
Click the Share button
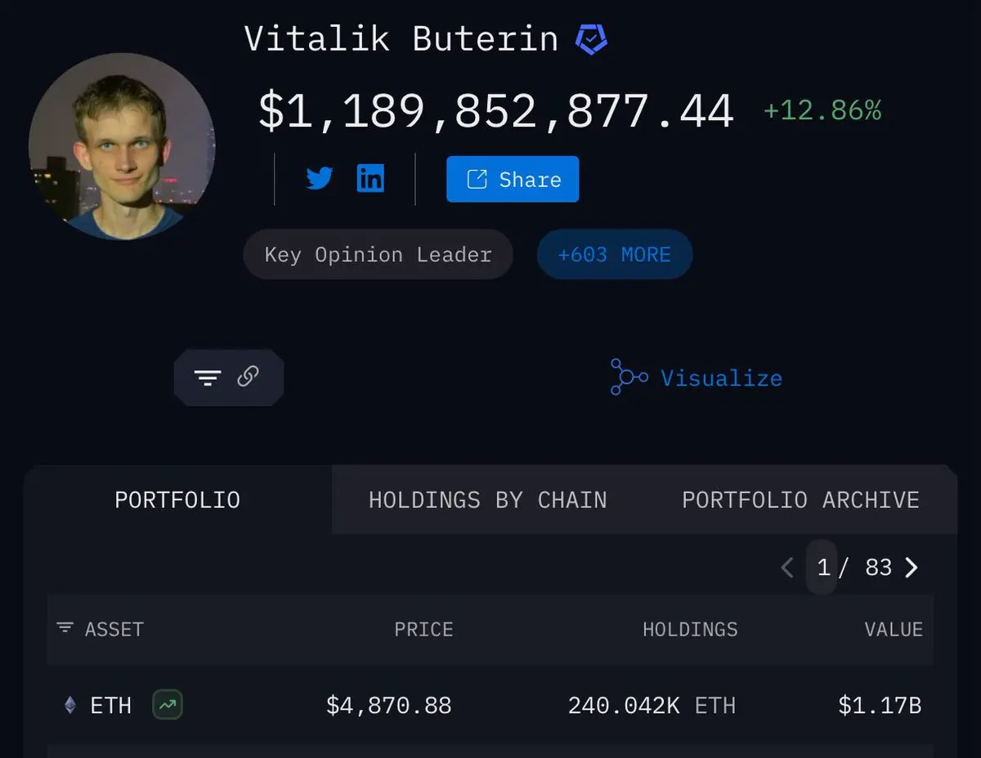click(x=513, y=179)
